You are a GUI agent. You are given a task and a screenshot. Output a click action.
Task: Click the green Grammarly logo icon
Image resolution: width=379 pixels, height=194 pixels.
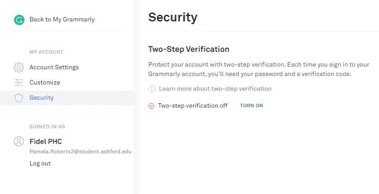(19, 20)
